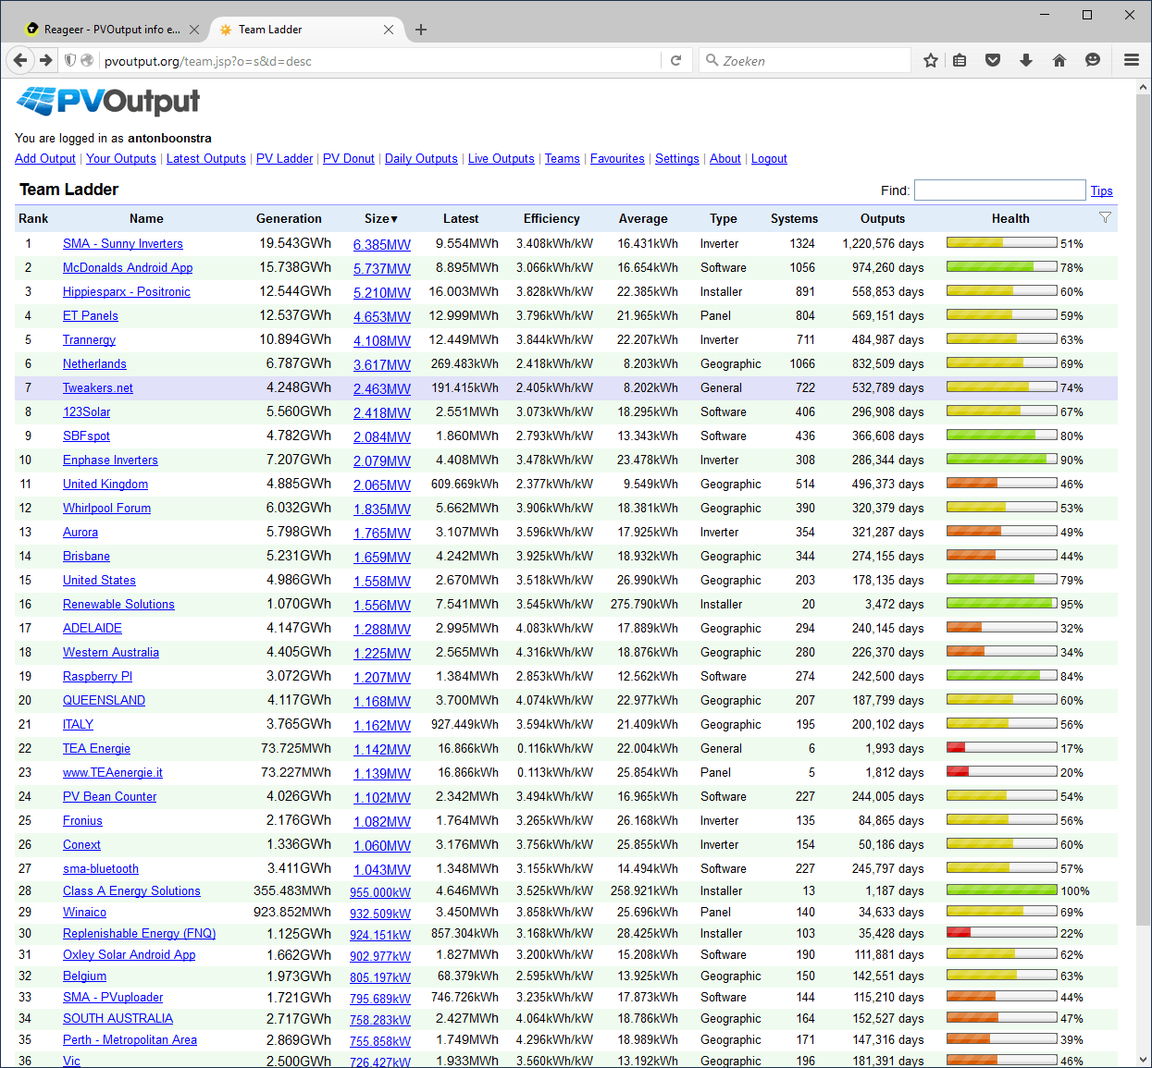Screen dimensions: 1152x1068
Task: Open the Settings menu link
Action: (x=677, y=159)
